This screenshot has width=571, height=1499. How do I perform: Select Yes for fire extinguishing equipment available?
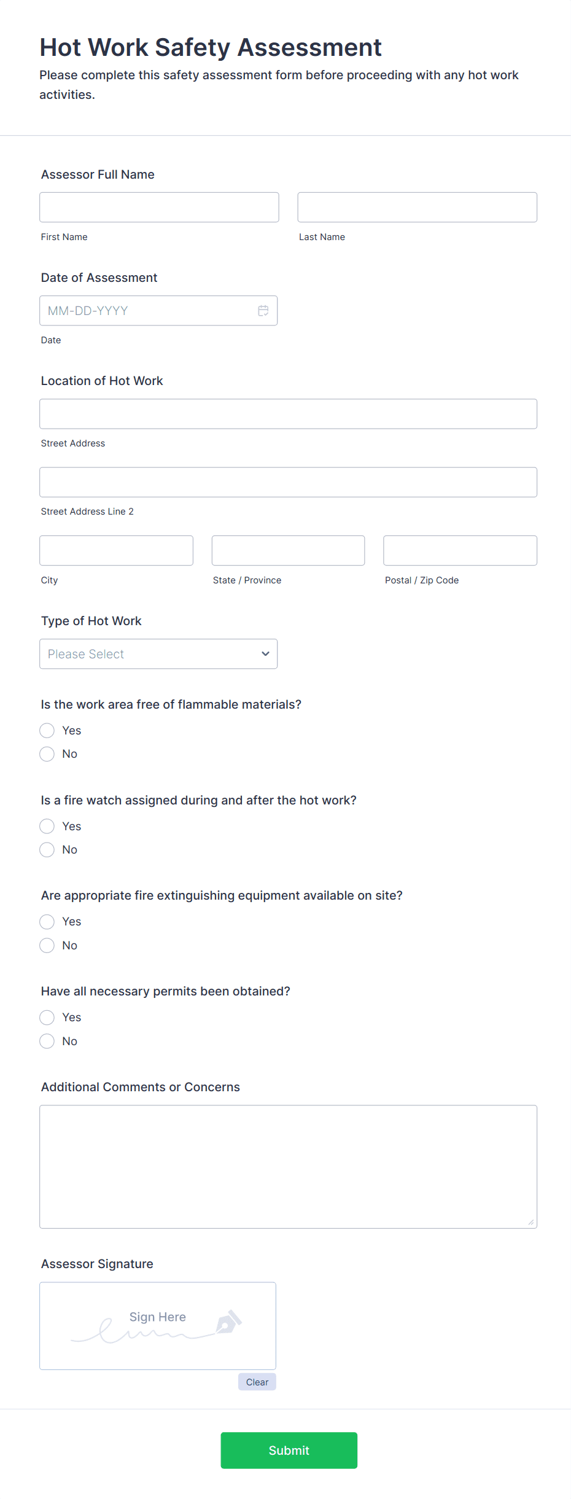[47, 921]
